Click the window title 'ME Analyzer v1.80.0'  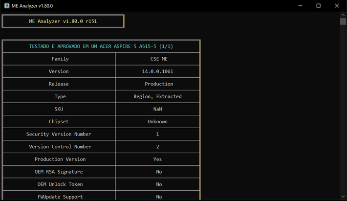click(32, 6)
